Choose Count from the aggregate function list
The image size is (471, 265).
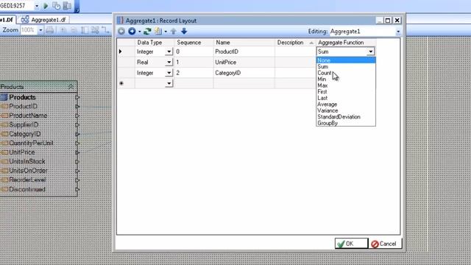346,73
